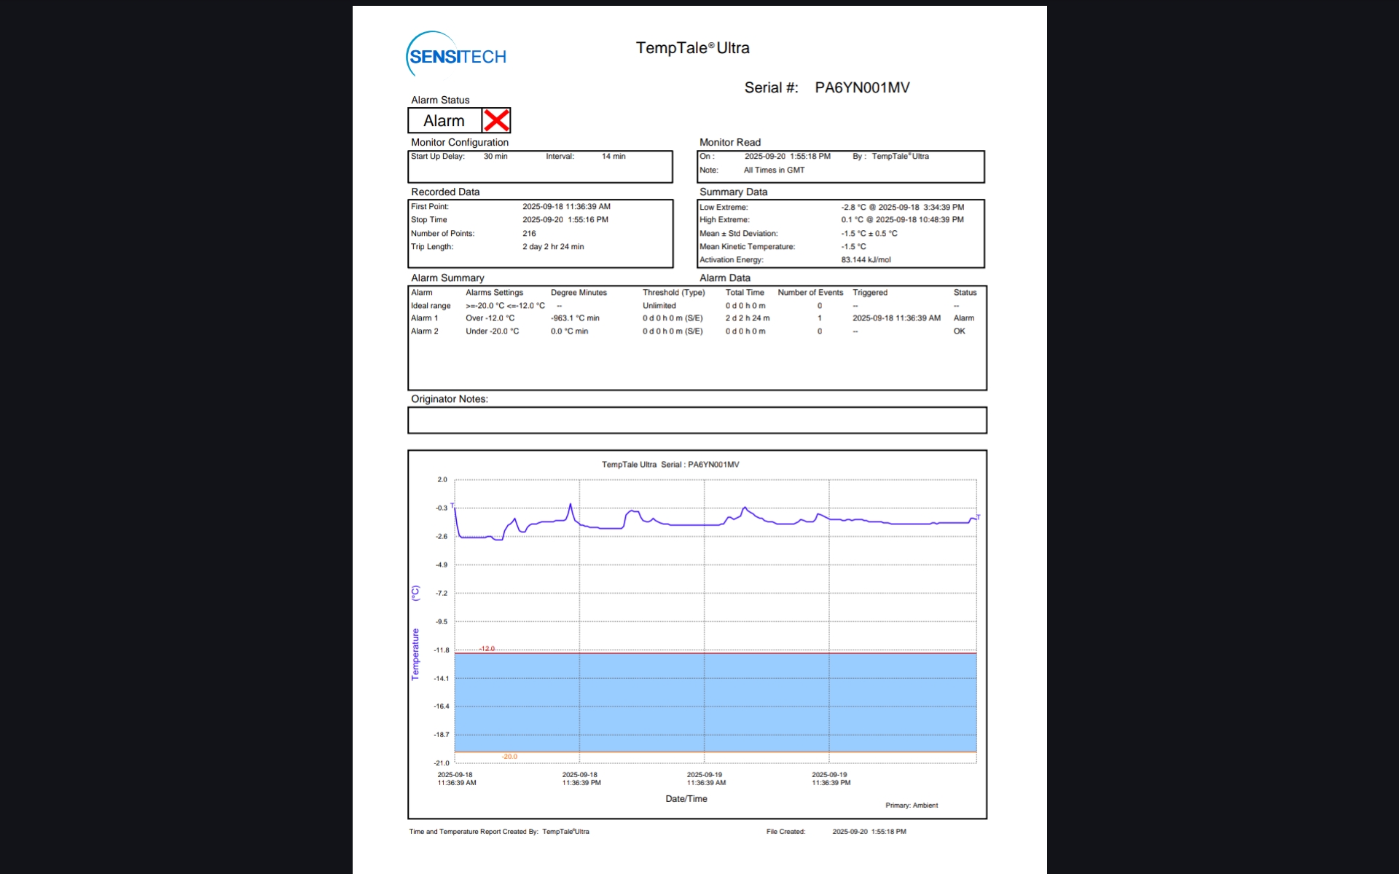The height and width of the screenshot is (874, 1399).
Task: Click the Ideal range row label
Action: [431, 306]
